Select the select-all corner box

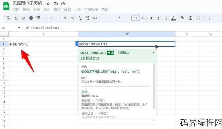pos(4,34)
